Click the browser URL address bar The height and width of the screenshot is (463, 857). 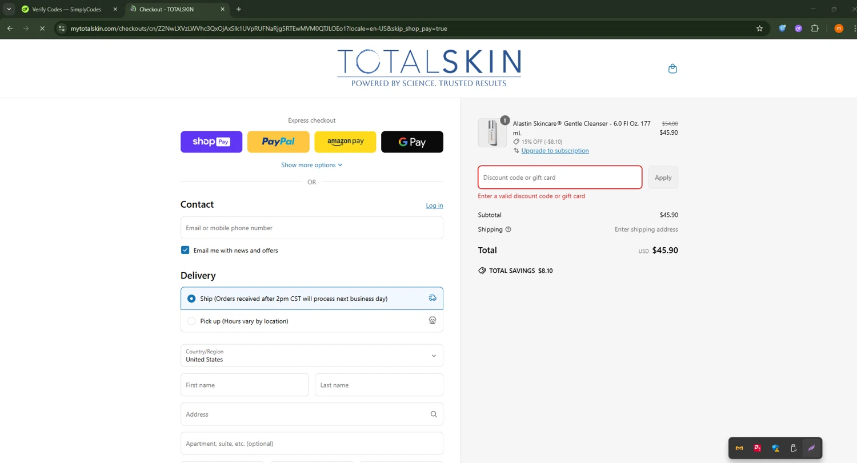411,29
